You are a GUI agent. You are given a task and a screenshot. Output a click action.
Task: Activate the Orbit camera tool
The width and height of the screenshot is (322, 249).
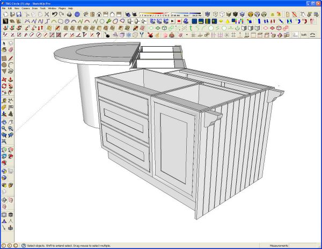[4, 122]
